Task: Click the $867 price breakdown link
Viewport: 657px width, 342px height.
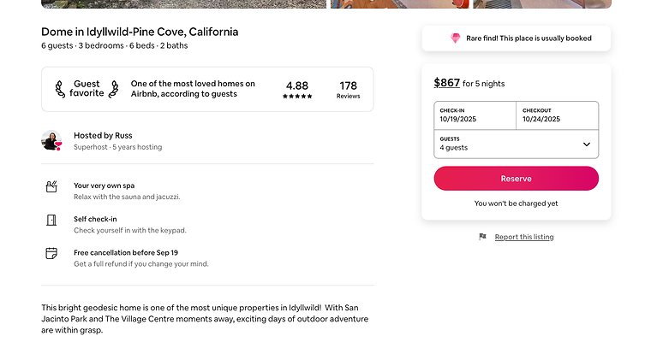Action: 446,83
